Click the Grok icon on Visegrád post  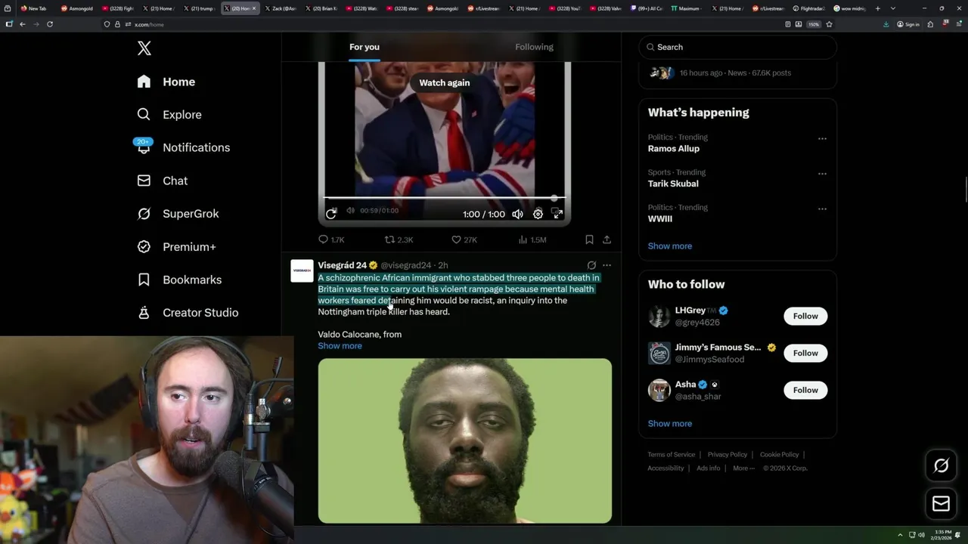(x=591, y=265)
